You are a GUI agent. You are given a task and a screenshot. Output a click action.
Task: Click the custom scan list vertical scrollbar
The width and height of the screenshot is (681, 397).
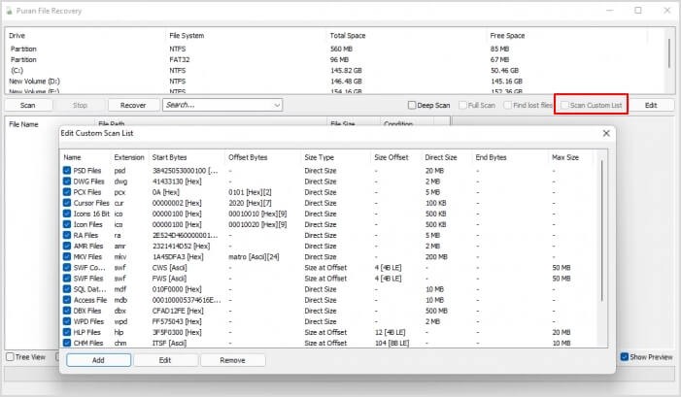click(x=601, y=230)
